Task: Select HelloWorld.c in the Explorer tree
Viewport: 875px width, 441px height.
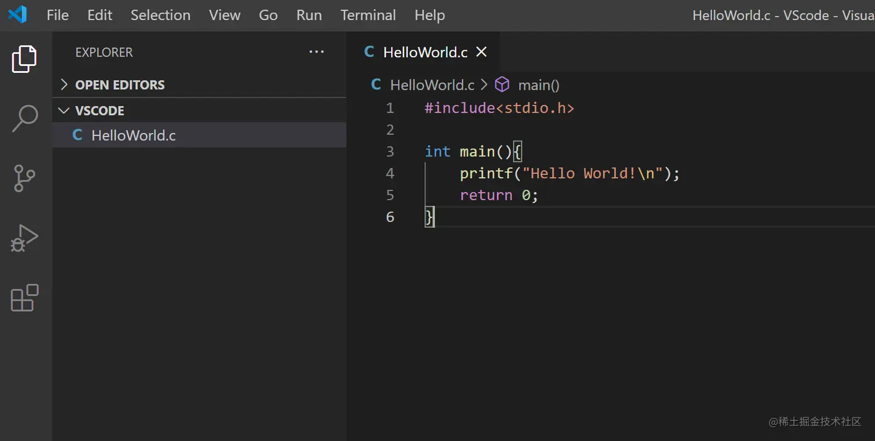Action: (199, 135)
